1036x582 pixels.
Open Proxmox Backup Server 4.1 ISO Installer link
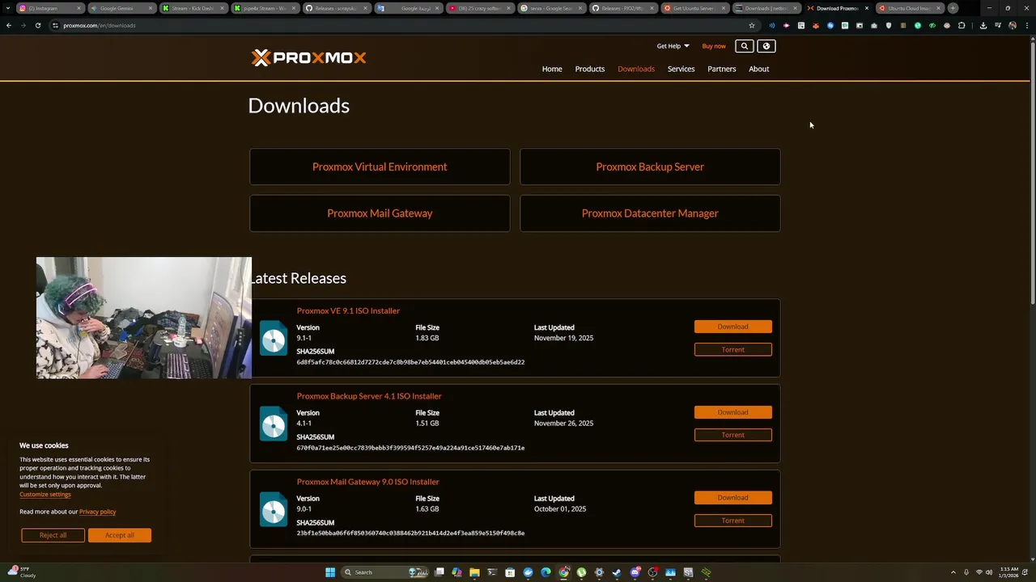click(x=369, y=396)
